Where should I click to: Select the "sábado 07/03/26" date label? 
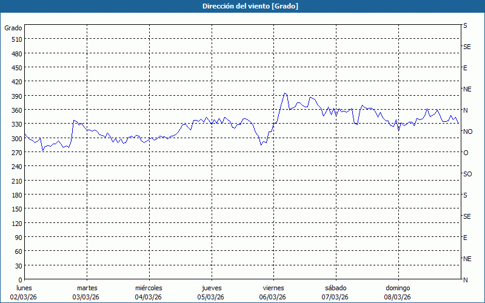335,292
